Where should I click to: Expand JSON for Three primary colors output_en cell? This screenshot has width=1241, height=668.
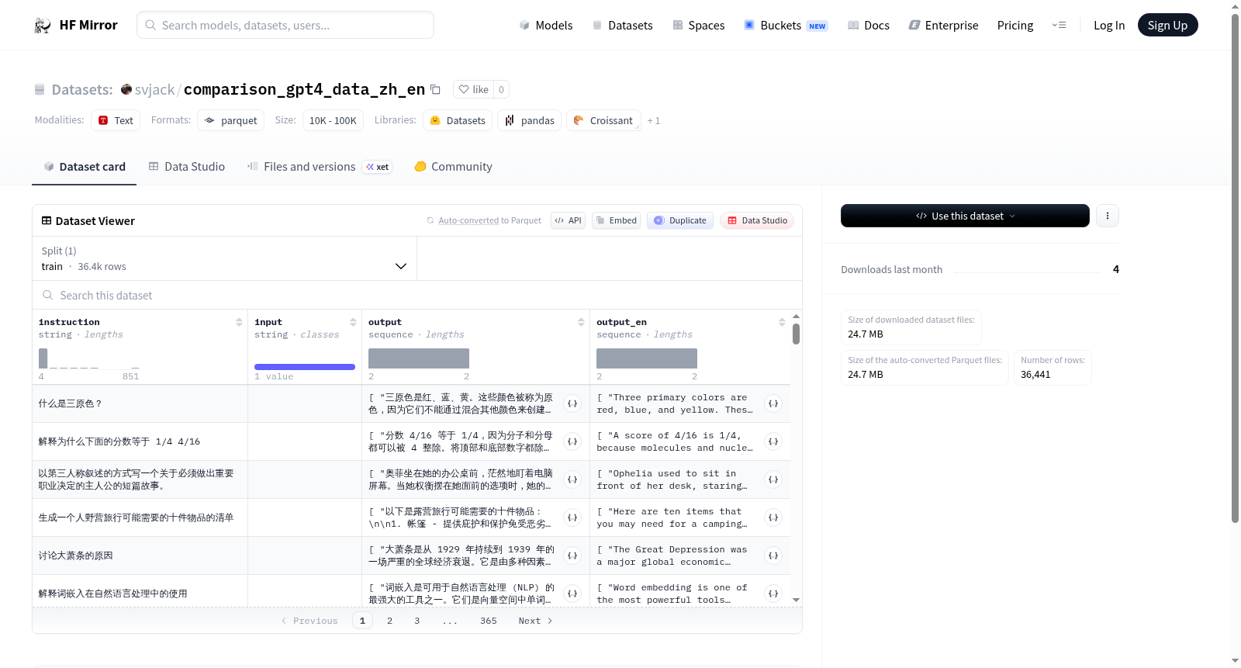773,403
